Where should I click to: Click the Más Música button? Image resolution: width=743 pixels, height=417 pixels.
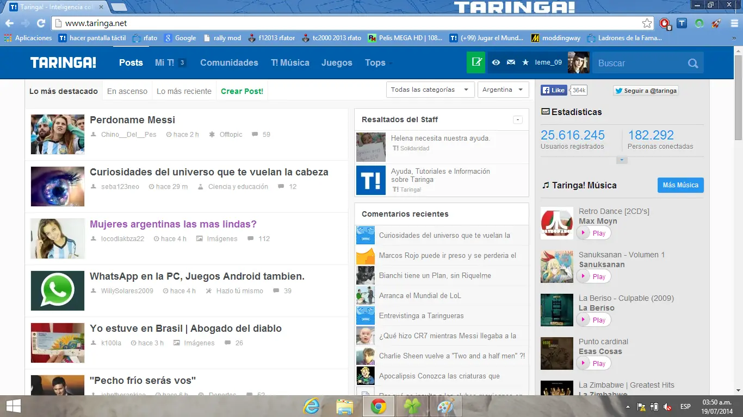point(680,185)
